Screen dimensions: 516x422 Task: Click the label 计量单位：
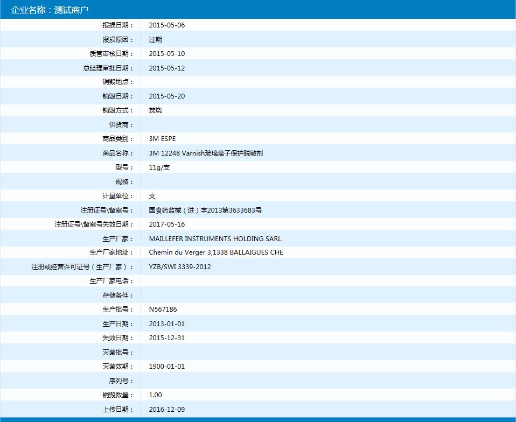(x=118, y=196)
